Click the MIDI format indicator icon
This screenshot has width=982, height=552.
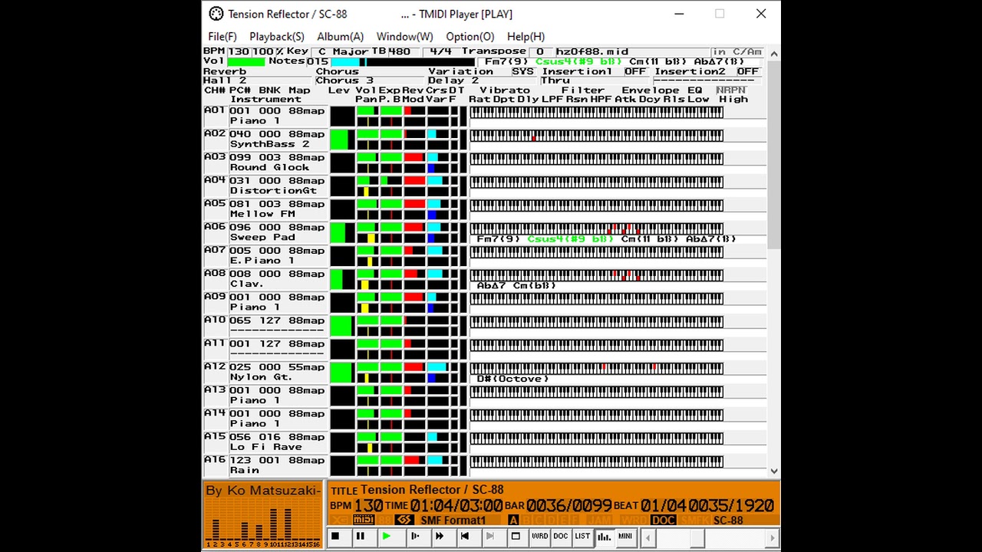pos(363,521)
